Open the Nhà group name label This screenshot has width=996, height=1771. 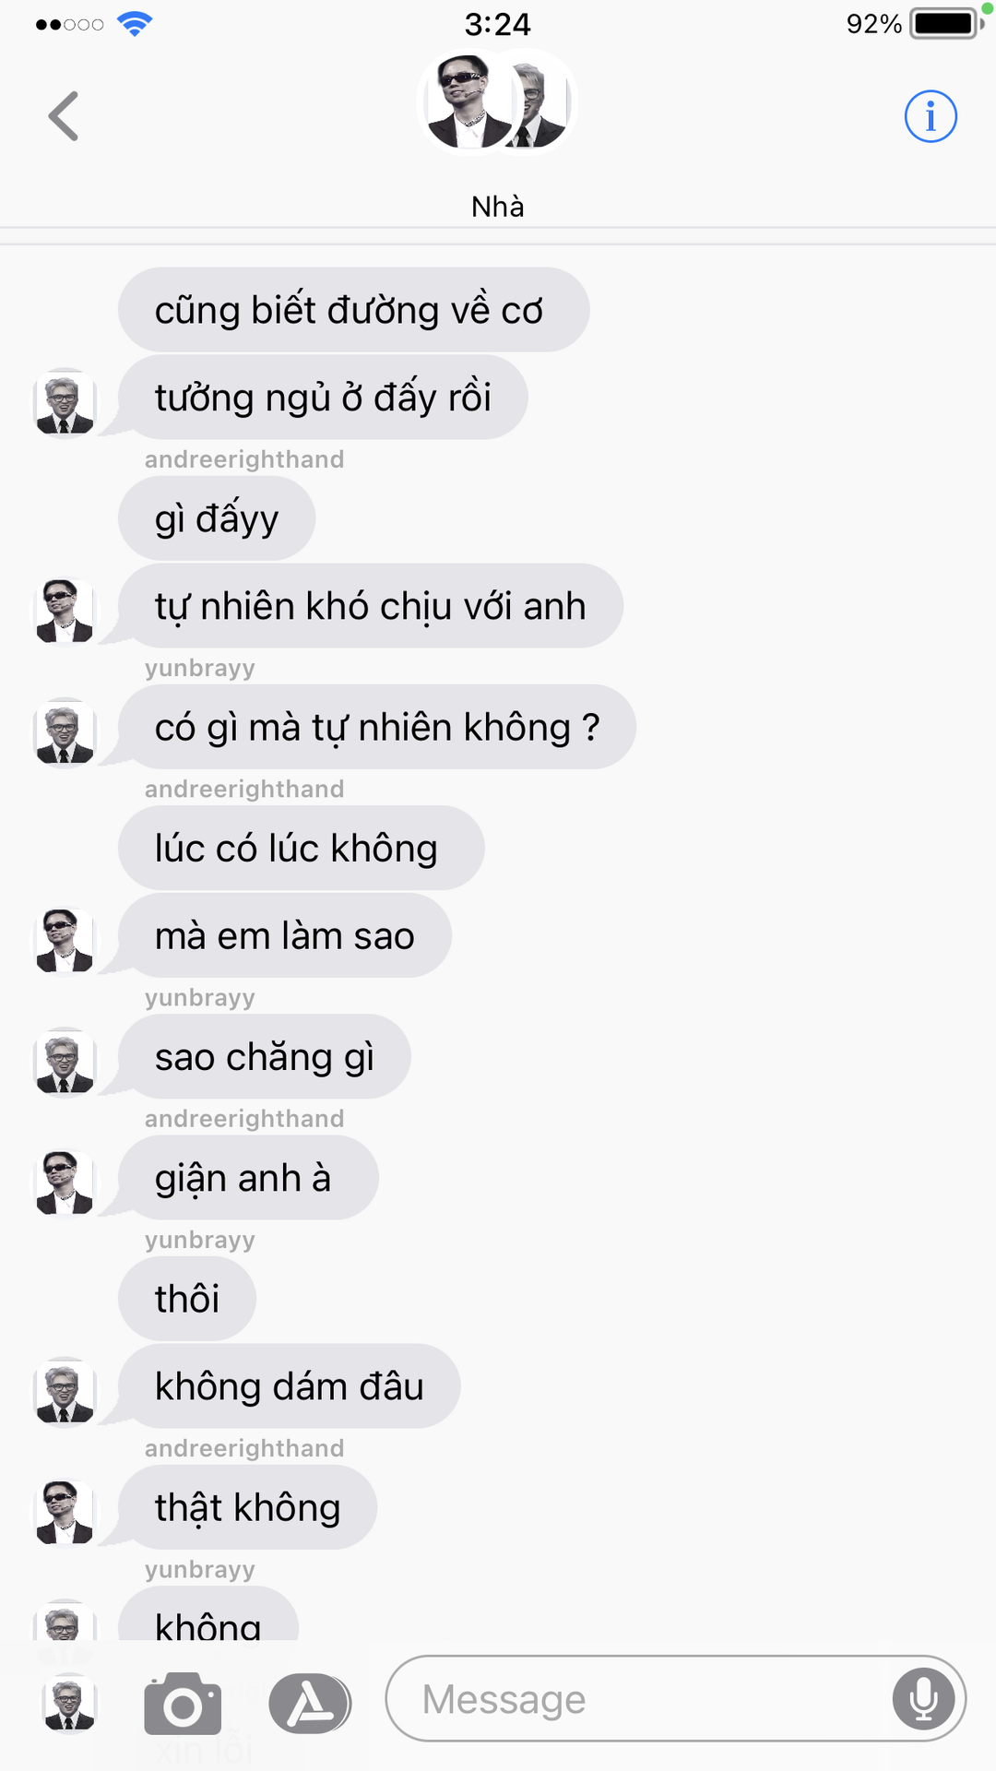point(498,207)
